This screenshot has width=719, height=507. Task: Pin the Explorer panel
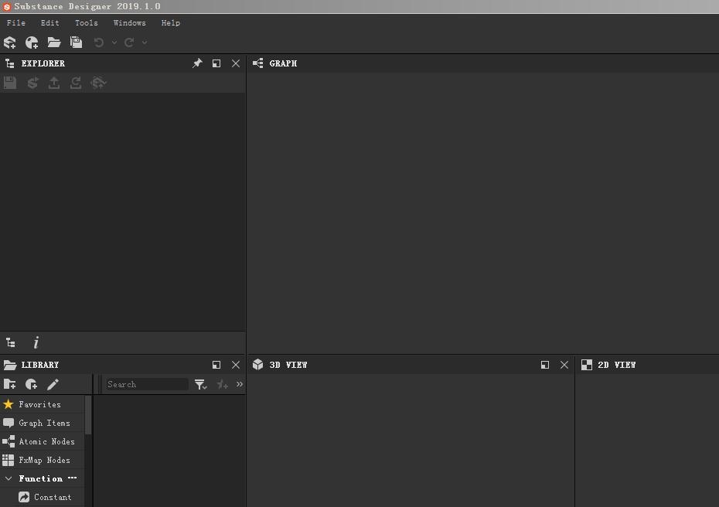pos(197,63)
